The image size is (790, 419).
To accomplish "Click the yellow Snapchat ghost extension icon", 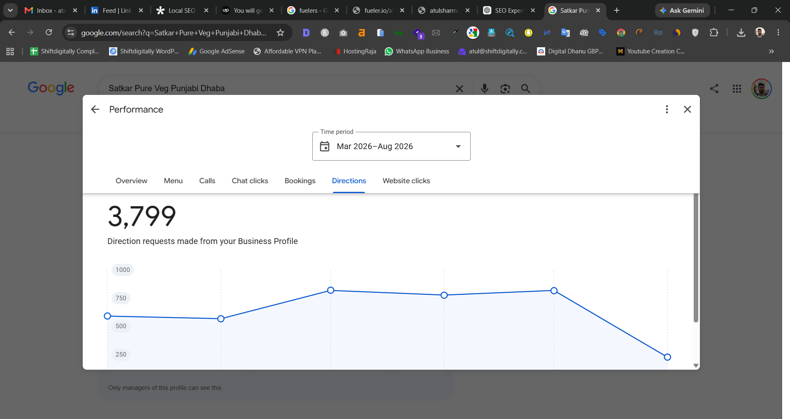I will [x=528, y=32].
